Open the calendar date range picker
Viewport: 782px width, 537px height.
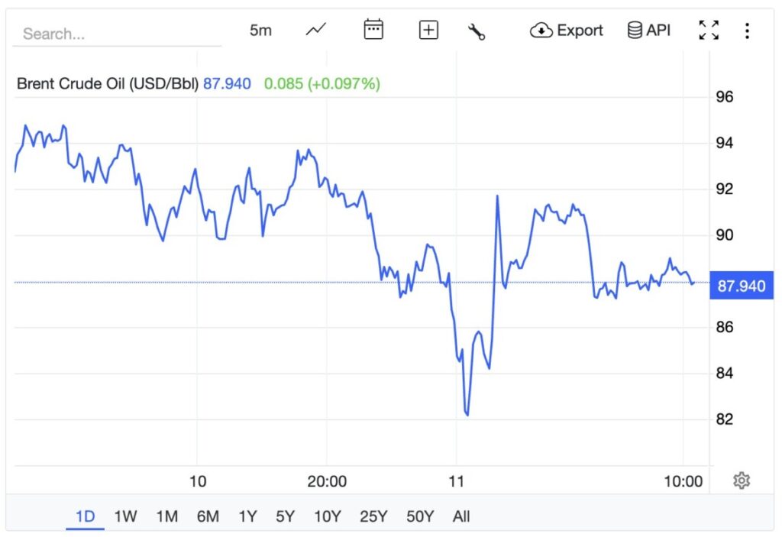pos(373,31)
